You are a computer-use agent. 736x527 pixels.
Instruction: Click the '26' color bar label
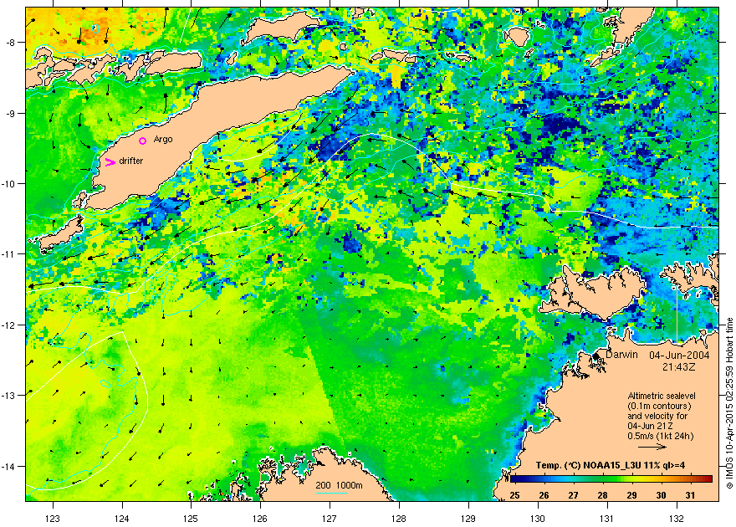click(544, 495)
